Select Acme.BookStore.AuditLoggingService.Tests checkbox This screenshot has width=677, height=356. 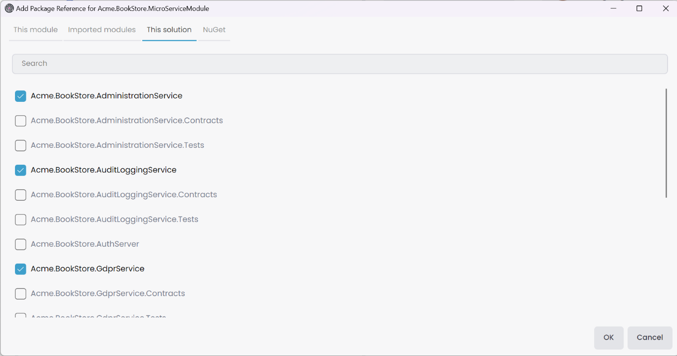pos(20,220)
